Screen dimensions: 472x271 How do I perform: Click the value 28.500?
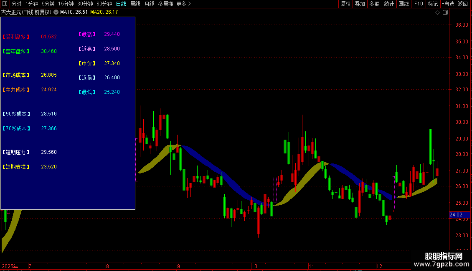point(112,49)
